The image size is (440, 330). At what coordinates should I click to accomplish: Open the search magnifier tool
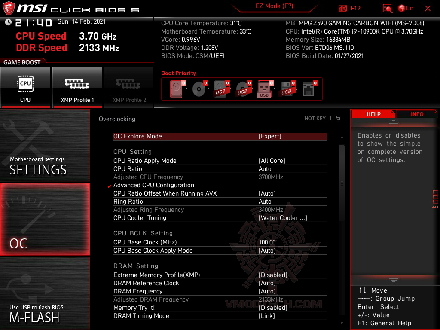pos(387,8)
